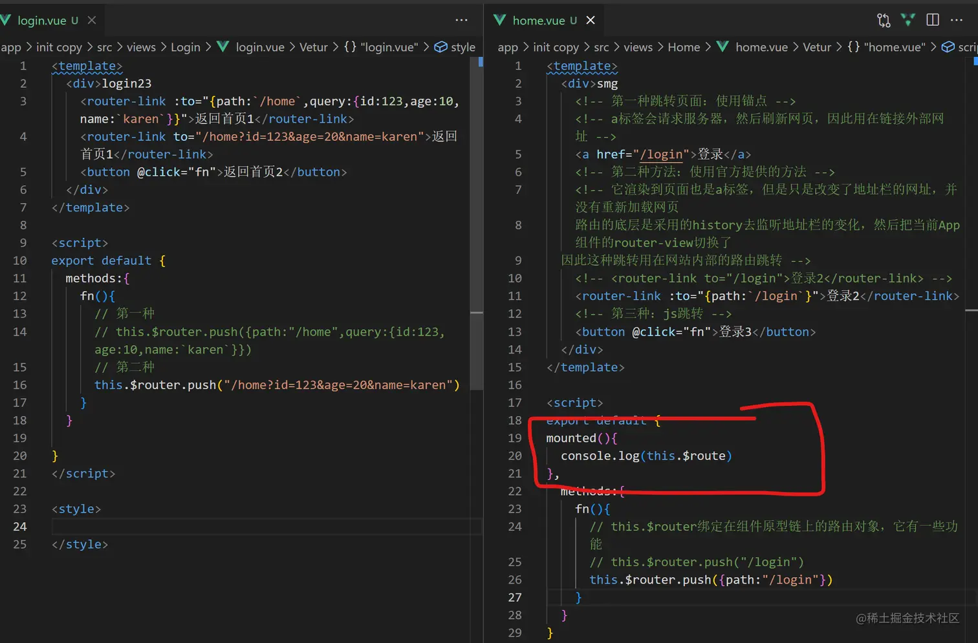Viewport: 978px width, 643px height.
Task: Click the "mounted(){" line in home.vue
Action: 582,438
